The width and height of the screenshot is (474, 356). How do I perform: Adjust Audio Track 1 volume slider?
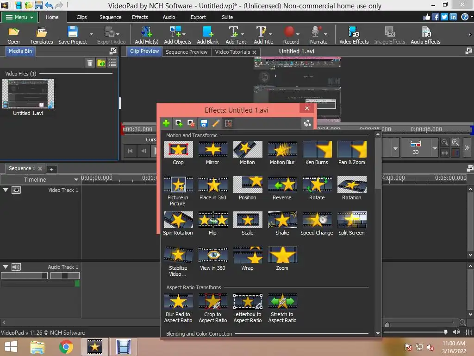(24, 275)
